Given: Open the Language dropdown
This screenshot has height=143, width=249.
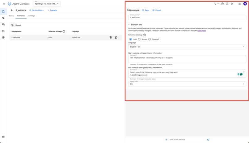Looking at the screenshot, I should click(187, 47).
